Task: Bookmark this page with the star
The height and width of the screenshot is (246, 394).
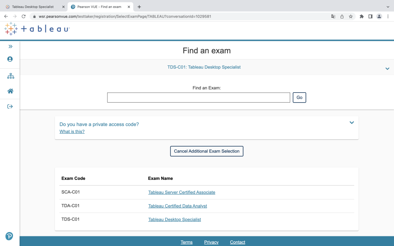Action: tap(351, 17)
